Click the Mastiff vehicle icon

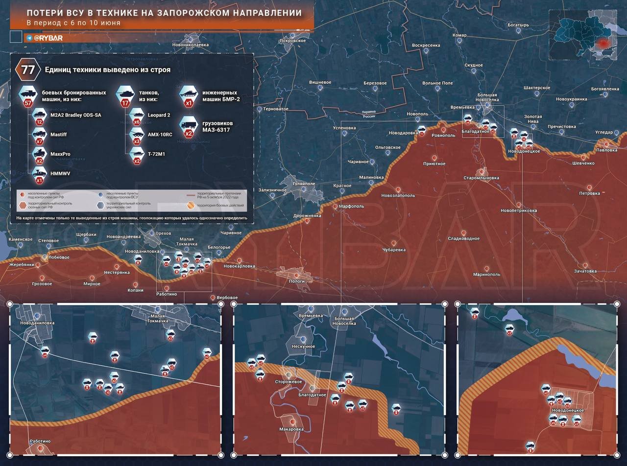39,134
